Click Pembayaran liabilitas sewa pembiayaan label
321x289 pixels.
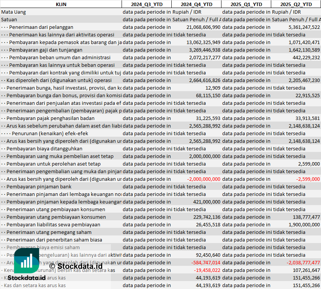(53, 224)
